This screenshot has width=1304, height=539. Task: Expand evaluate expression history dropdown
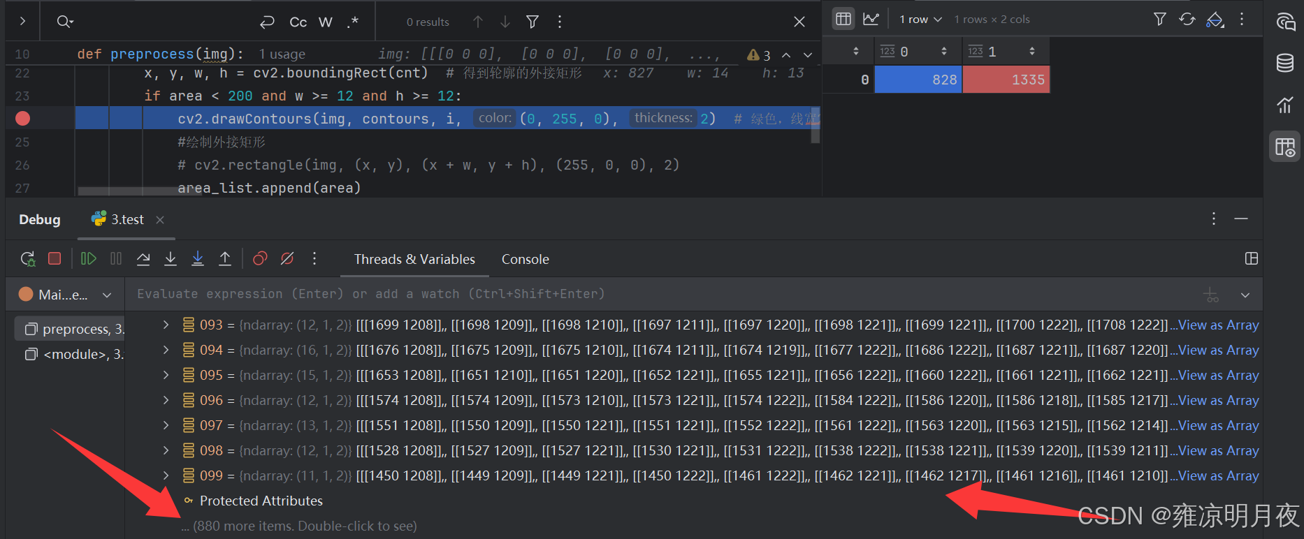pos(1245,295)
